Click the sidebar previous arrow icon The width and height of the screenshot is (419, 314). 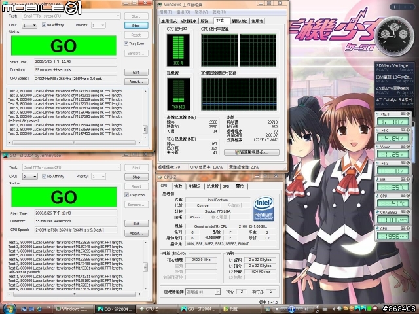click(x=405, y=7)
